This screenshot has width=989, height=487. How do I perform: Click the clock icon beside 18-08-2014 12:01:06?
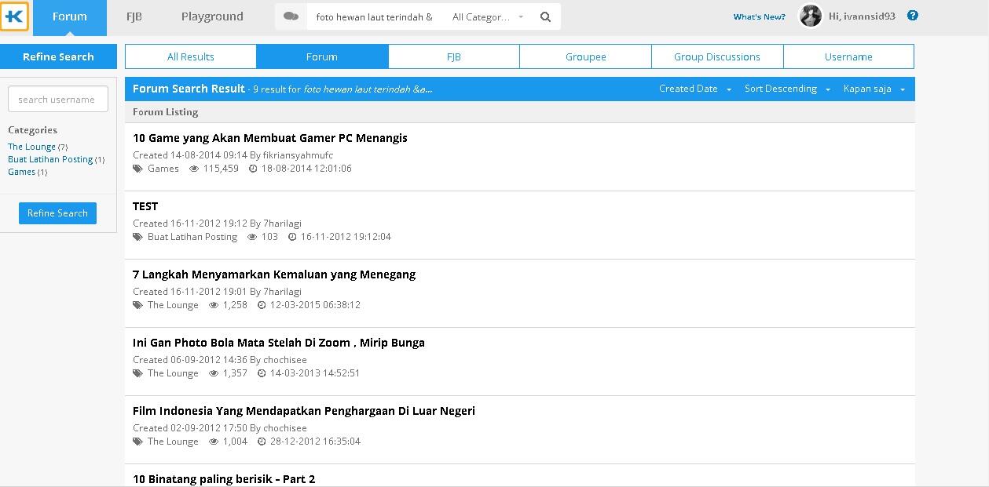click(x=253, y=169)
